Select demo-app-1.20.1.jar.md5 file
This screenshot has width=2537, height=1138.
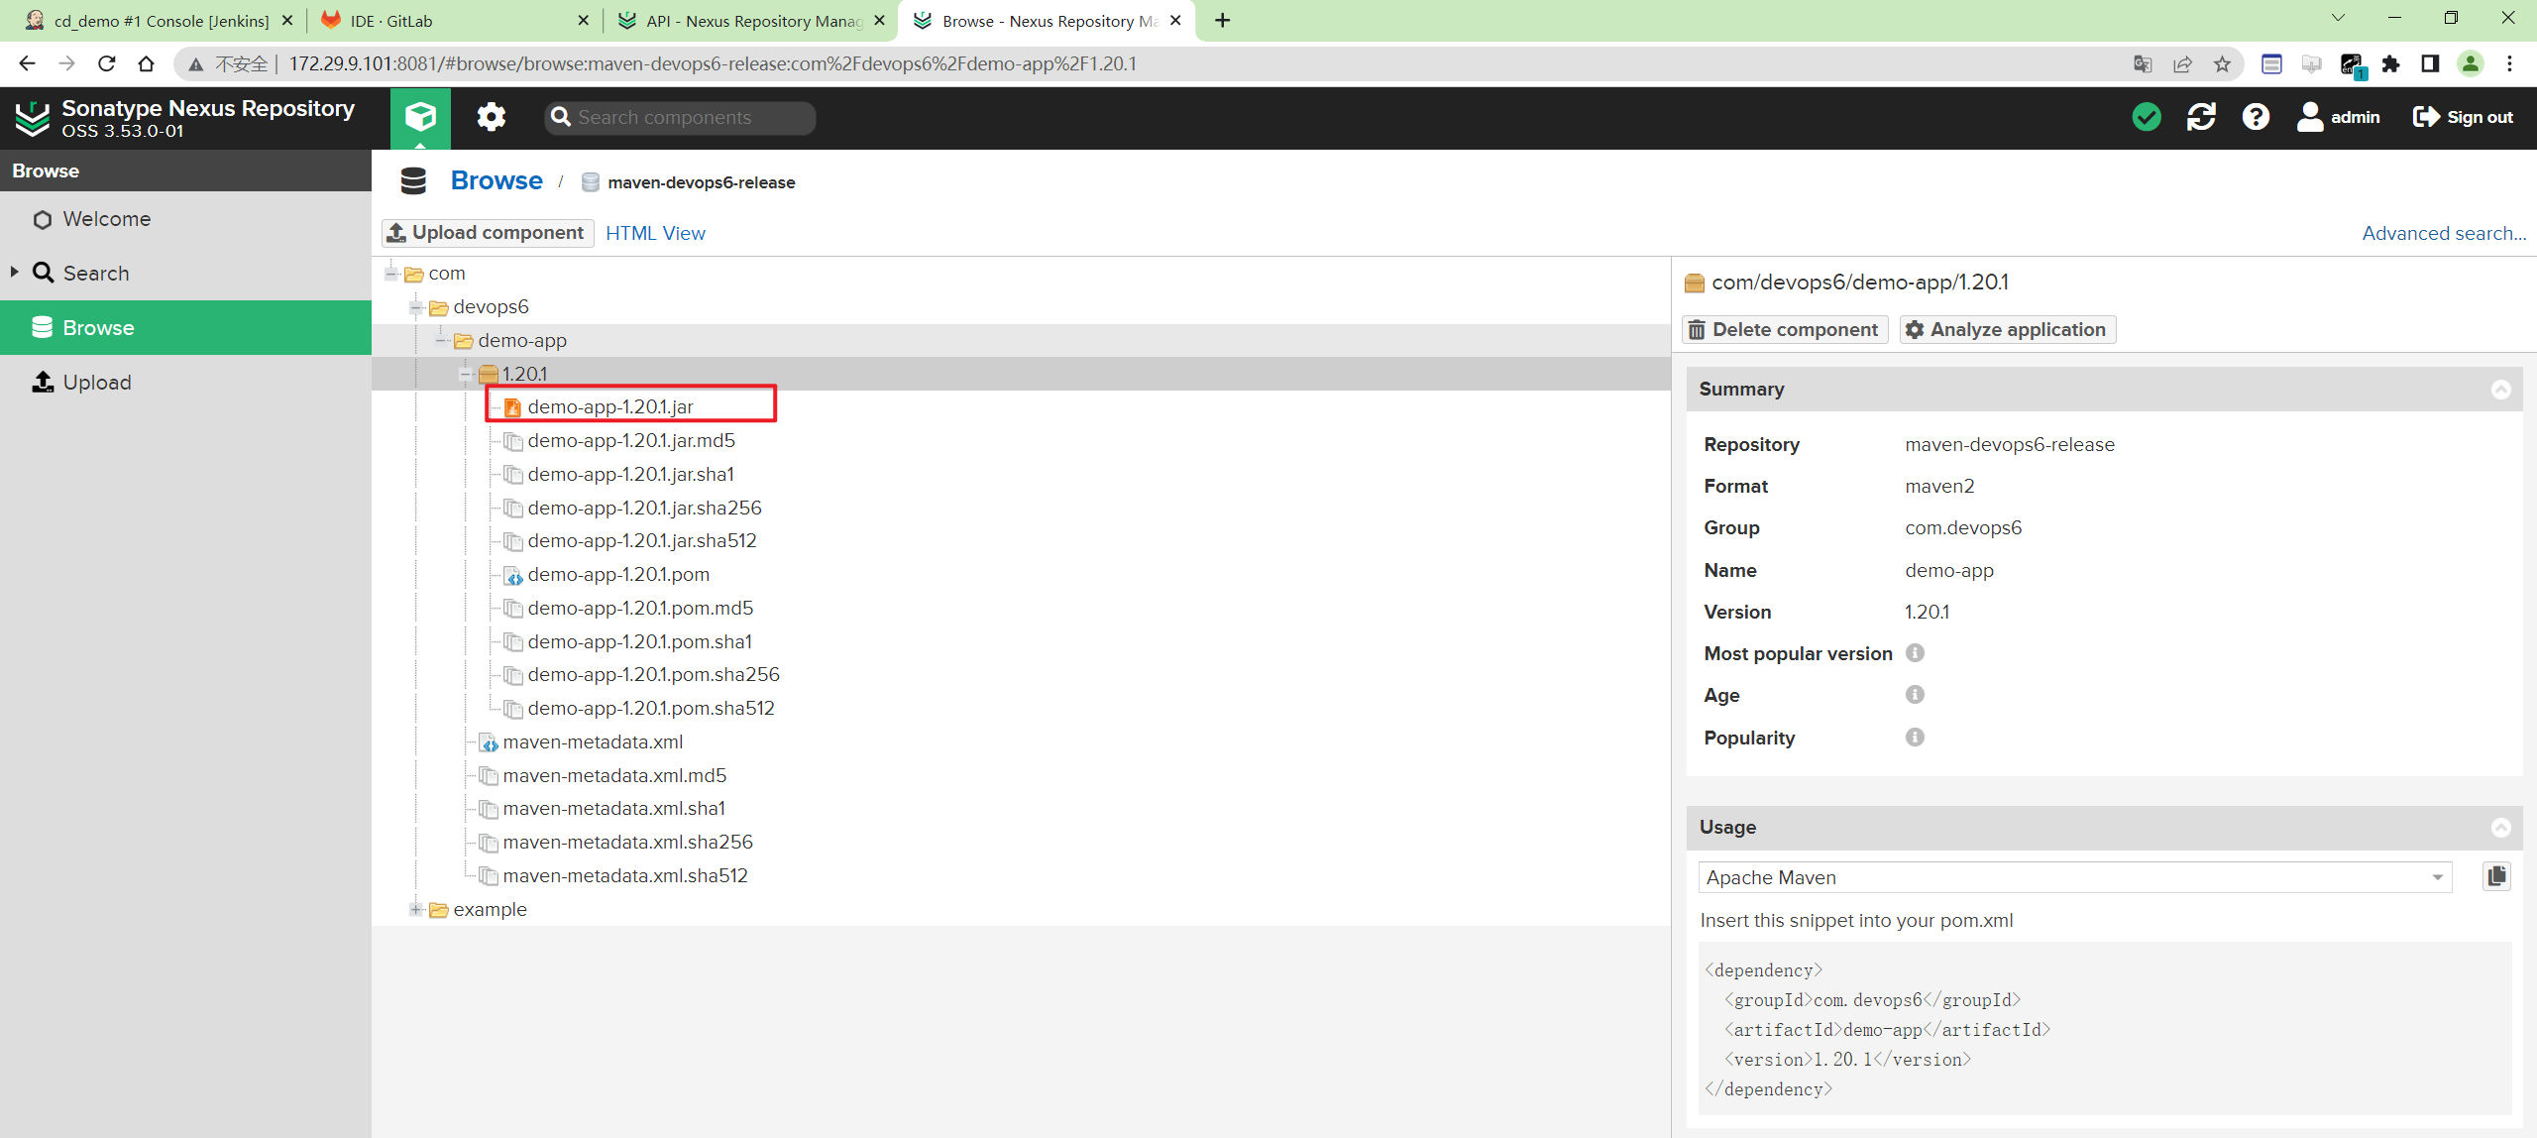[631, 441]
